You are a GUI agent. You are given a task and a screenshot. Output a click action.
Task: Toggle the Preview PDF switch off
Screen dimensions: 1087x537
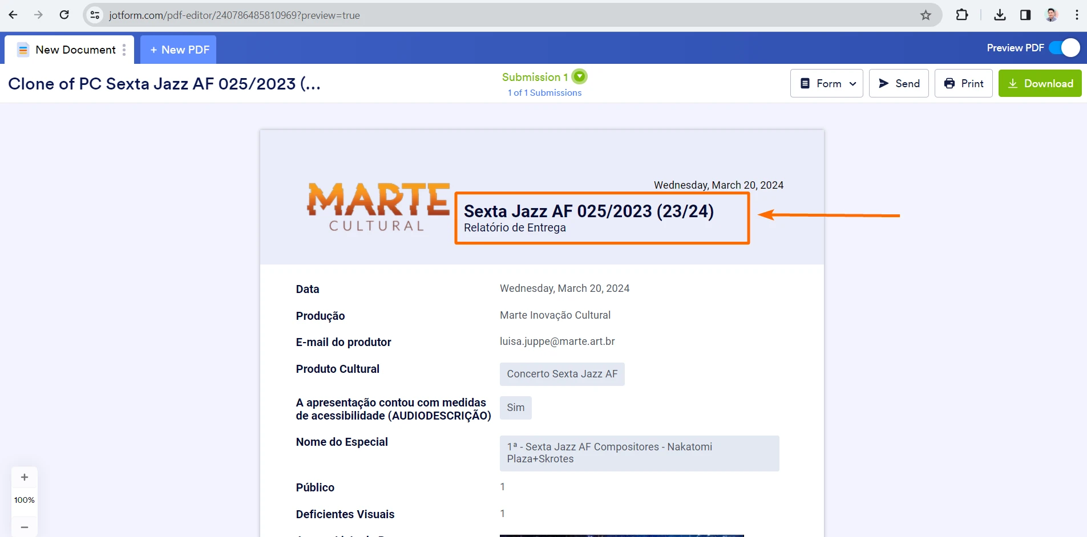1066,48
